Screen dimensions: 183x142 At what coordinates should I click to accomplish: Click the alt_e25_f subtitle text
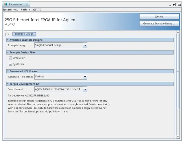coord(10,24)
